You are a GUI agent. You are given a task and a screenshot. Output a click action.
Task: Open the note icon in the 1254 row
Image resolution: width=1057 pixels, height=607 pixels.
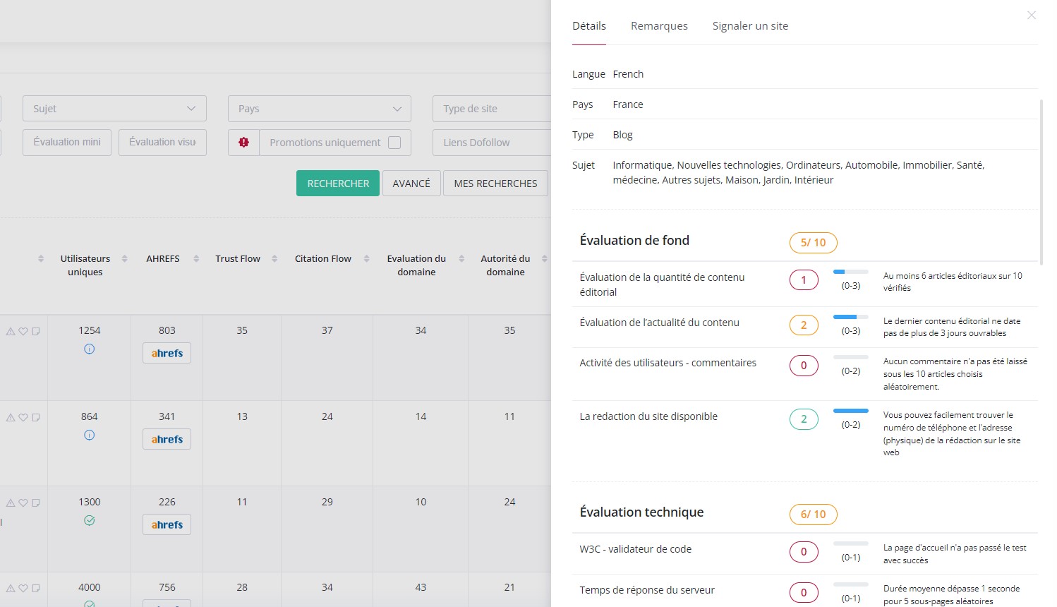35,331
